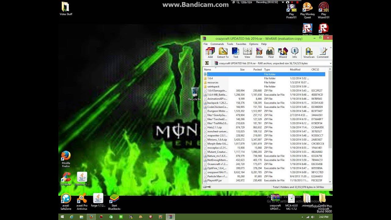Select the PlayerAPI.jar file
Viewport: 391px width, 220px height.
click(264, 181)
